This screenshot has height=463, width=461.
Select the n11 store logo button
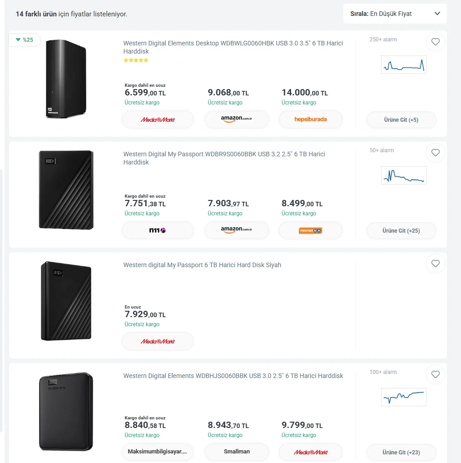pos(158,230)
